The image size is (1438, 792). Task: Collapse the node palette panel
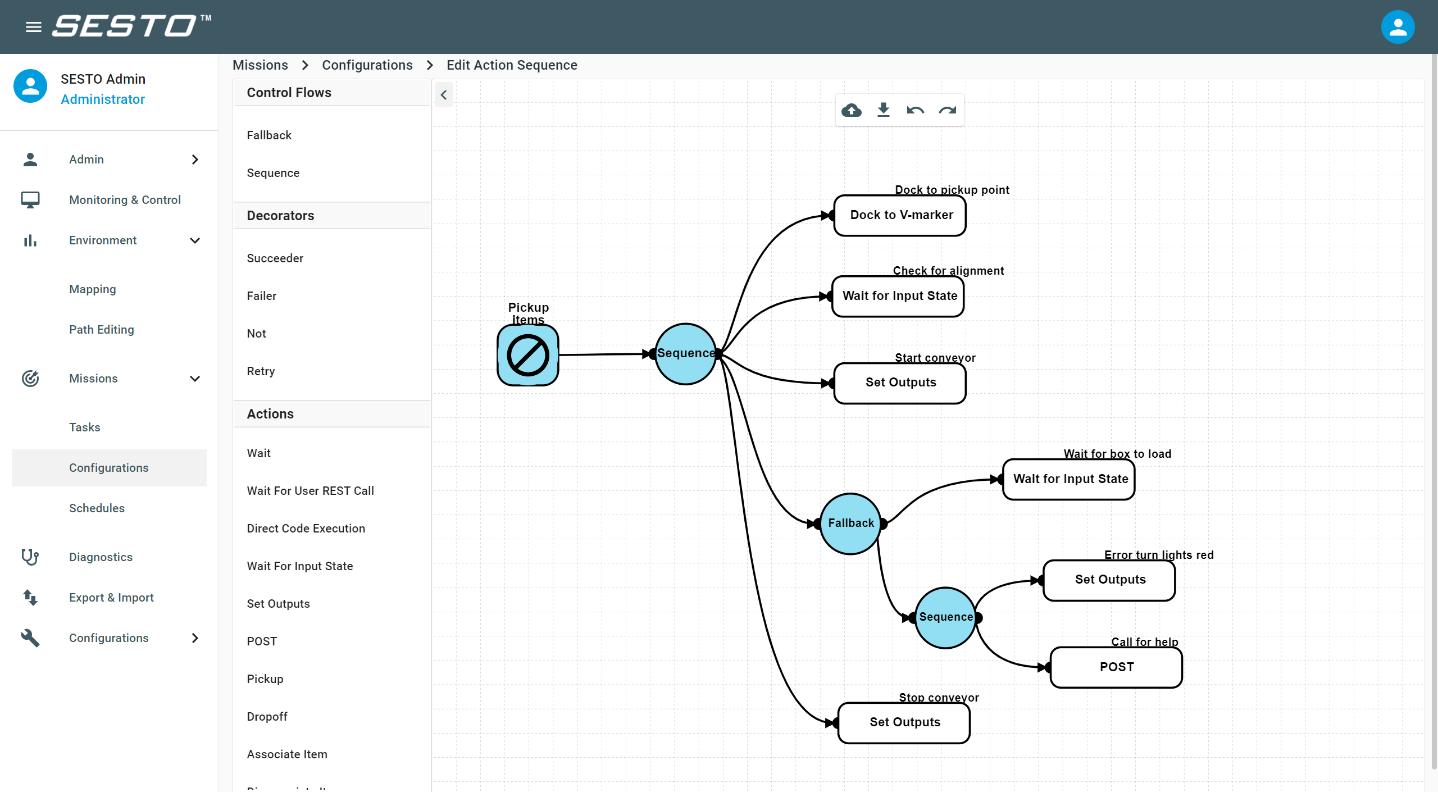(444, 95)
